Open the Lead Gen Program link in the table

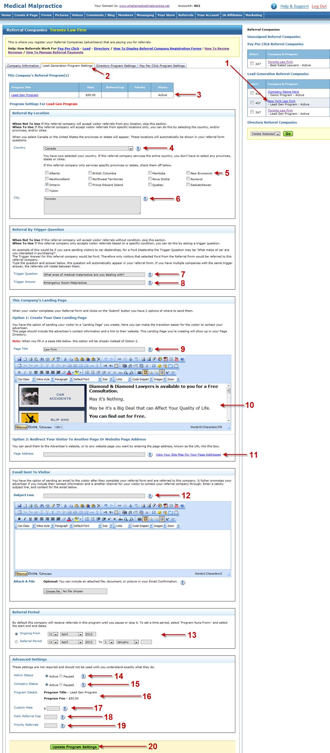coord(25,95)
